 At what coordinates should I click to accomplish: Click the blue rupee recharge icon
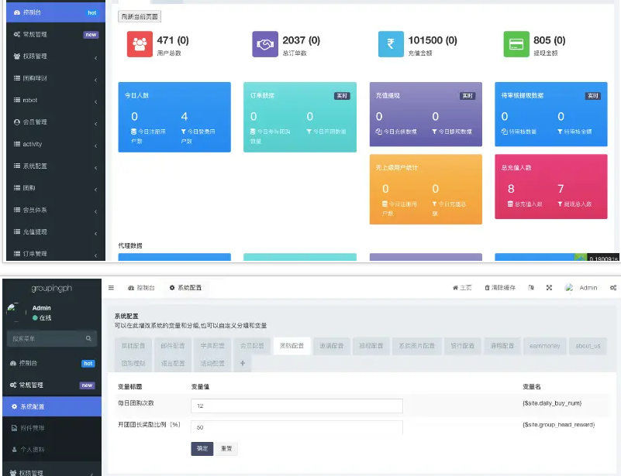pos(391,45)
